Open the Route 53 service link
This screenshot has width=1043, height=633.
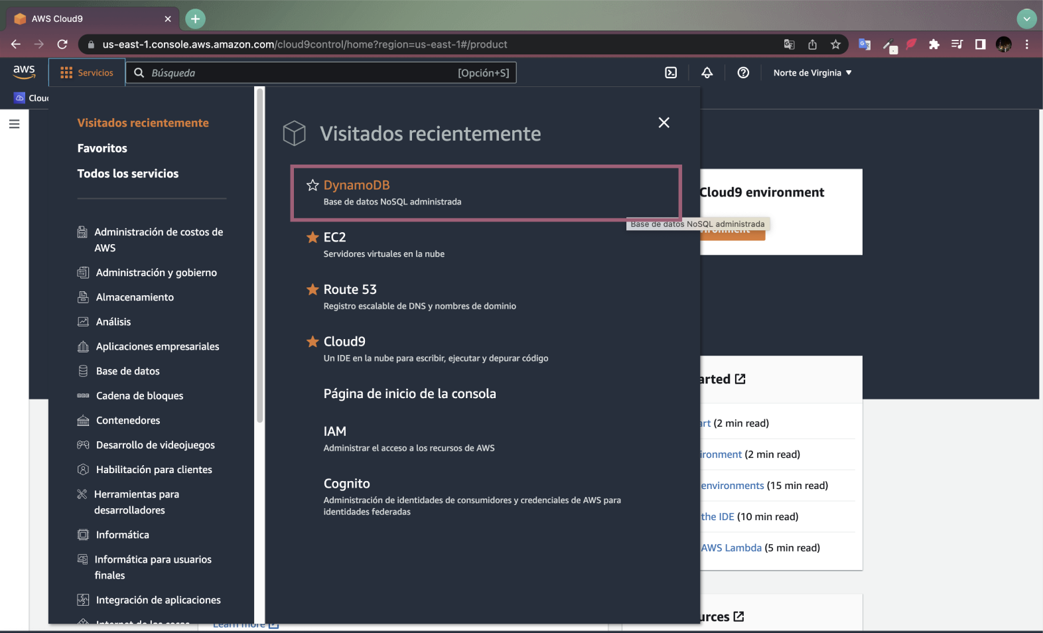click(x=350, y=289)
